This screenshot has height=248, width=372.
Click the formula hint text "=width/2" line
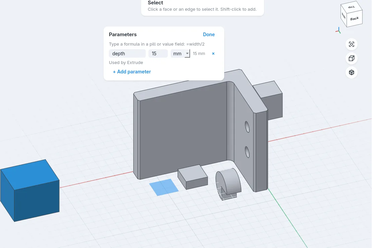[x=157, y=44]
